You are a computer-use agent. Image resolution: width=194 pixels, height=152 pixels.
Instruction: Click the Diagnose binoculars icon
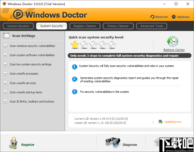point(113,143)
